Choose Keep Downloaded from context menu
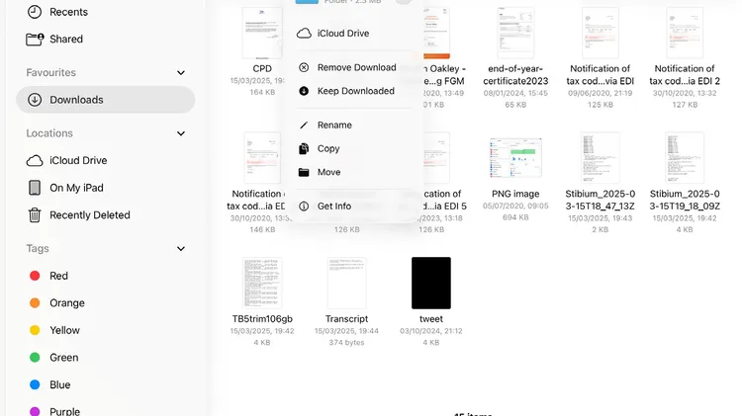 [x=355, y=91]
